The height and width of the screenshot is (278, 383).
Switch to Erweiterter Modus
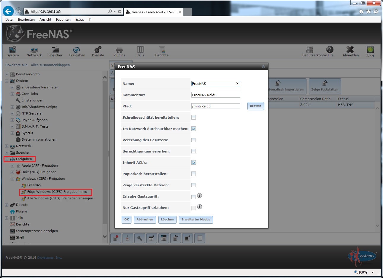pyautogui.click(x=196, y=220)
